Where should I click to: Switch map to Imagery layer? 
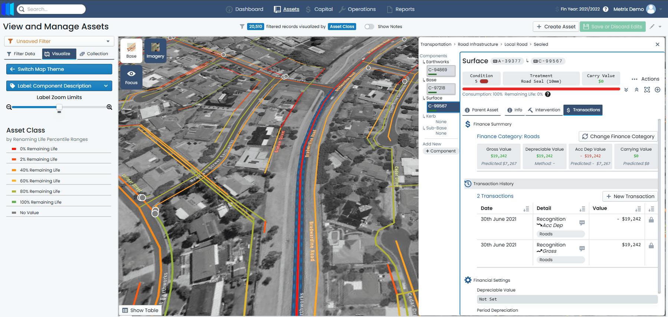tap(155, 50)
